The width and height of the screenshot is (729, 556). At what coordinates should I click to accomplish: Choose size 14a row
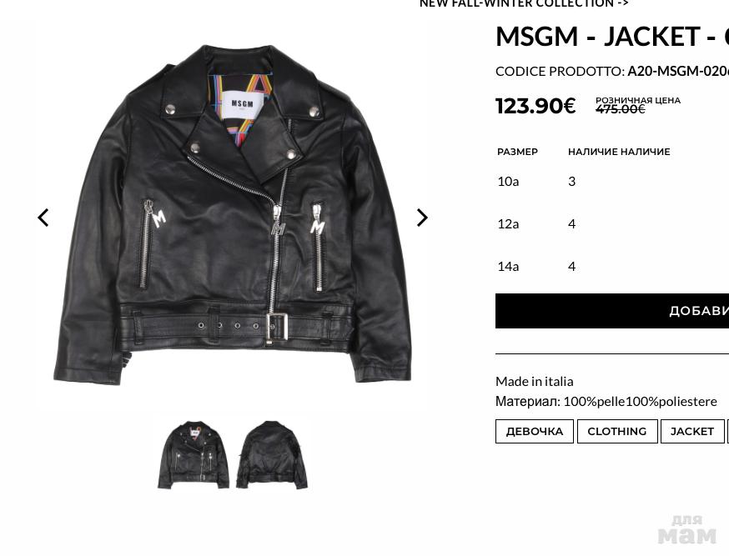[x=612, y=266]
